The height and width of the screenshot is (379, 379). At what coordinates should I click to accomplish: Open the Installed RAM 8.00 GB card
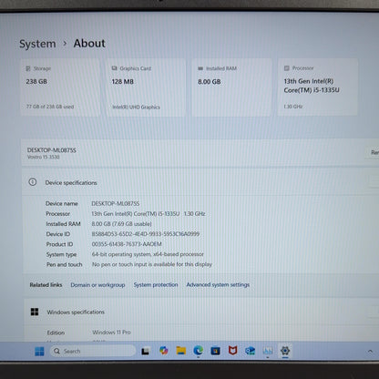pos(232,87)
